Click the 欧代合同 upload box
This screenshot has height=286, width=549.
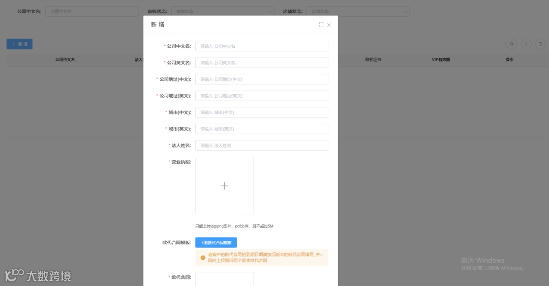(x=225, y=279)
